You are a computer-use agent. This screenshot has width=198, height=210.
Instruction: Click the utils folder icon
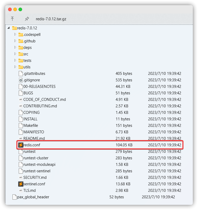coord(21,67)
